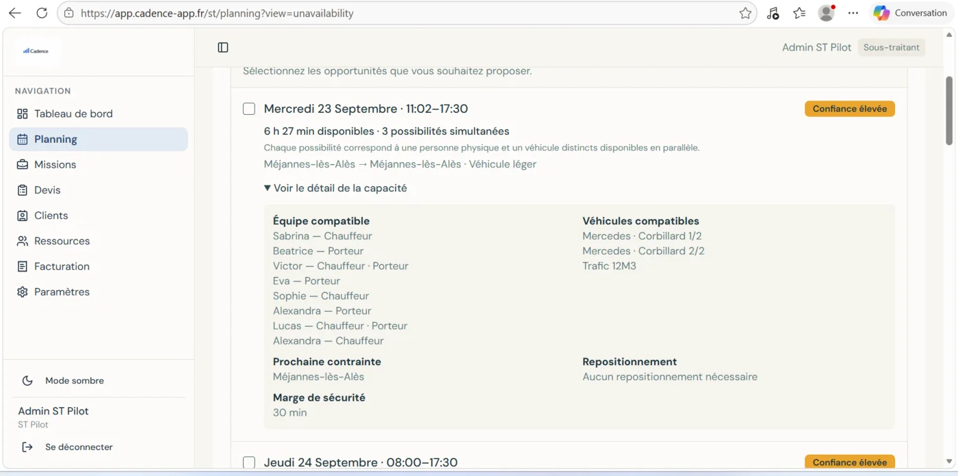Viewport: 958px width, 476px height.
Task: Click the Ressources people icon
Action: pos(23,241)
